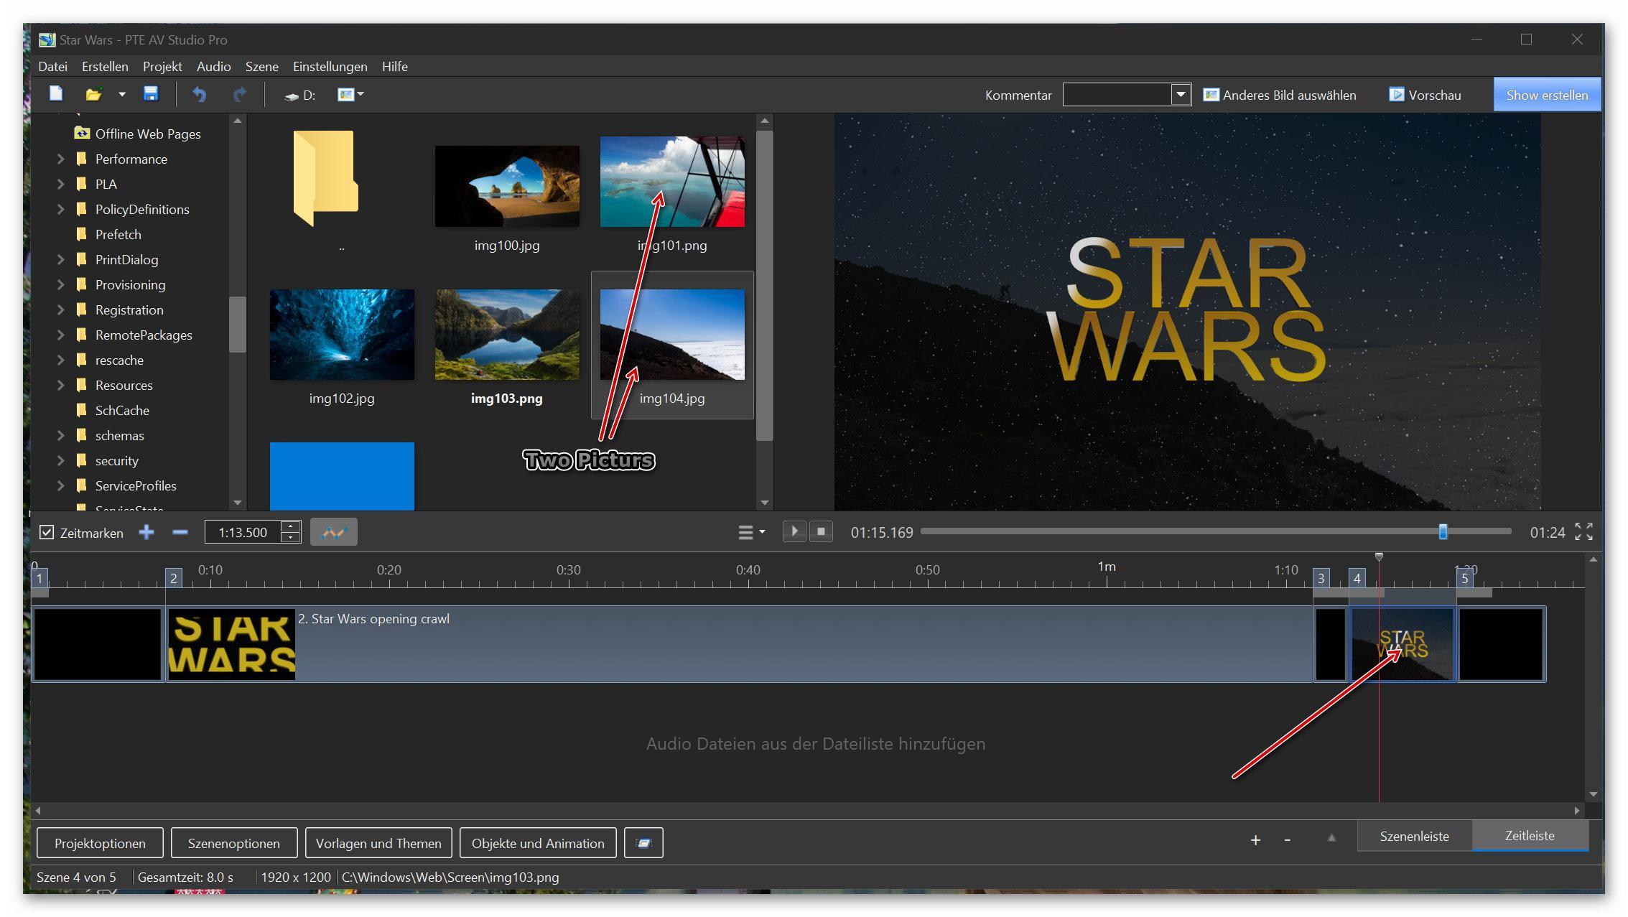Open the Projekt menu
The height and width of the screenshot is (917, 1628).
(162, 67)
